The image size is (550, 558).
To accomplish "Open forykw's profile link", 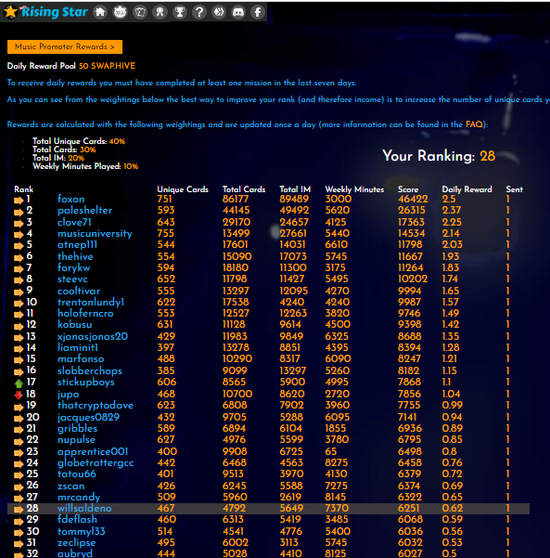I will [74, 267].
